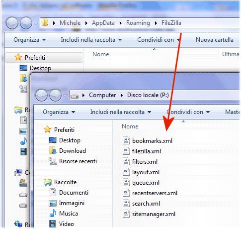241x229 pixels.
Task: Select the filezilla.xml file
Action: coord(147,151)
